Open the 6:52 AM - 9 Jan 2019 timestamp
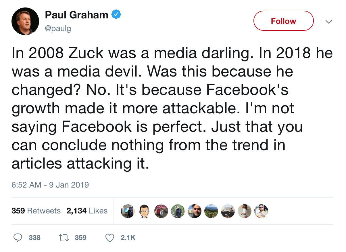This screenshot has width=346, height=252. click(x=50, y=184)
